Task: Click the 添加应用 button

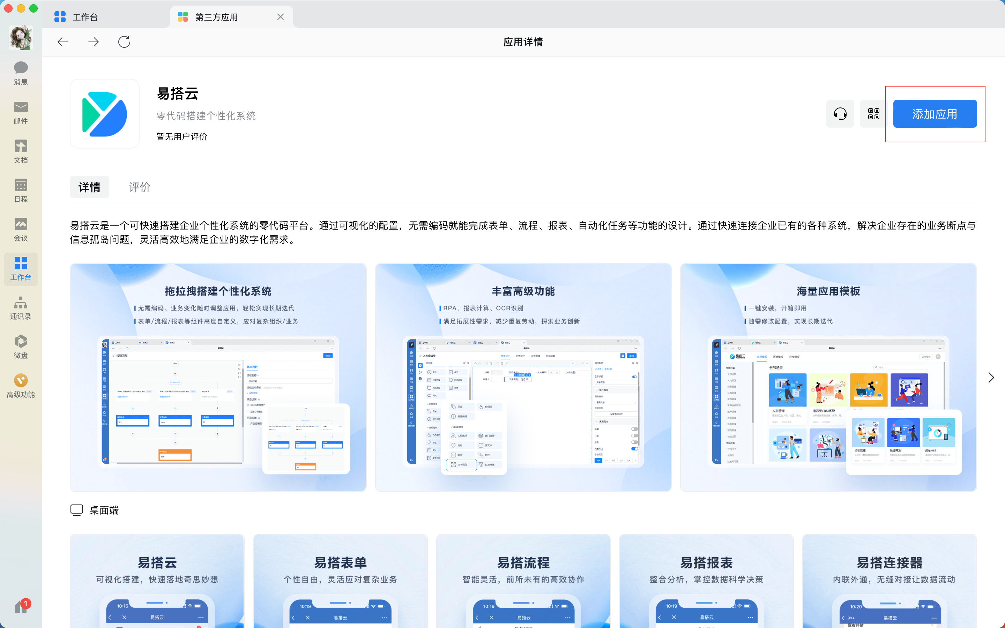Action: pos(935,114)
